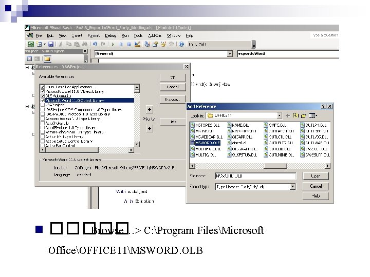Click the VBA Help toolbar icon
The width and height of the screenshot is (370, 277).
pos(181,44)
